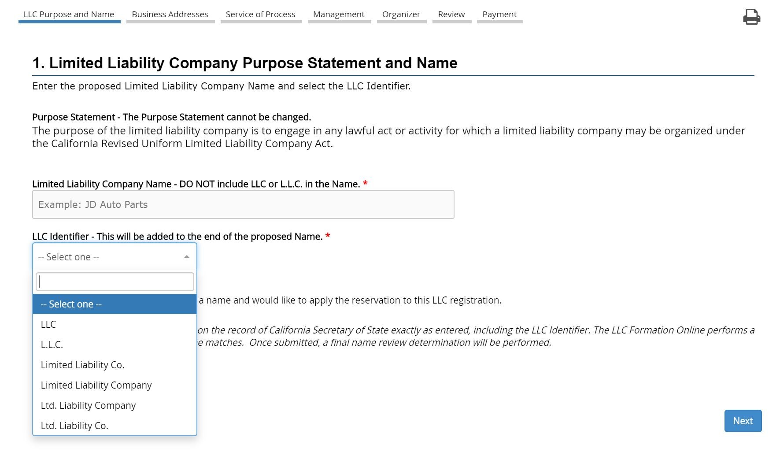Select the LLC option in the dropdown
The width and height of the screenshot is (780, 452).
(x=48, y=324)
